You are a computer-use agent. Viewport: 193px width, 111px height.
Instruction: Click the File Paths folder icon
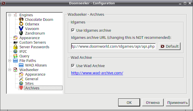click(x=15, y=60)
